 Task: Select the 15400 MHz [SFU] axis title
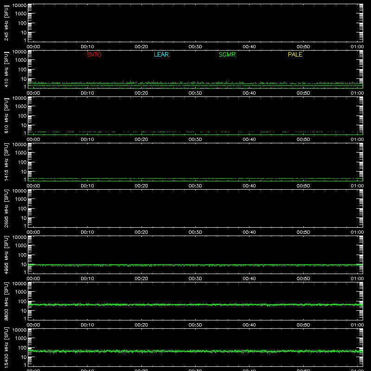tap(6, 347)
